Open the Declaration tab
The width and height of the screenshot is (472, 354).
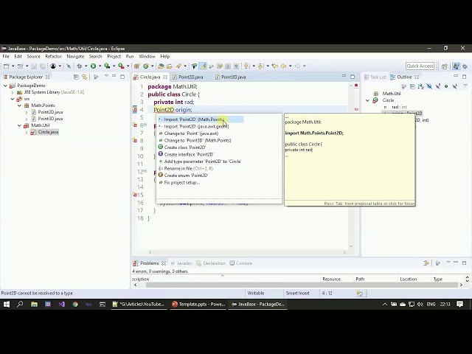pos(211,263)
